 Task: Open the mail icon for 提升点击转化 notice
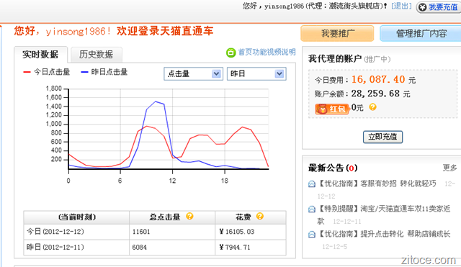tap(312, 234)
